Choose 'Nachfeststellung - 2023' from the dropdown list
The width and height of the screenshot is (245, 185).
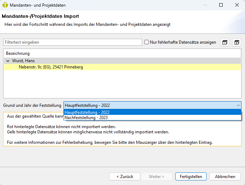[x=87, y=118]
